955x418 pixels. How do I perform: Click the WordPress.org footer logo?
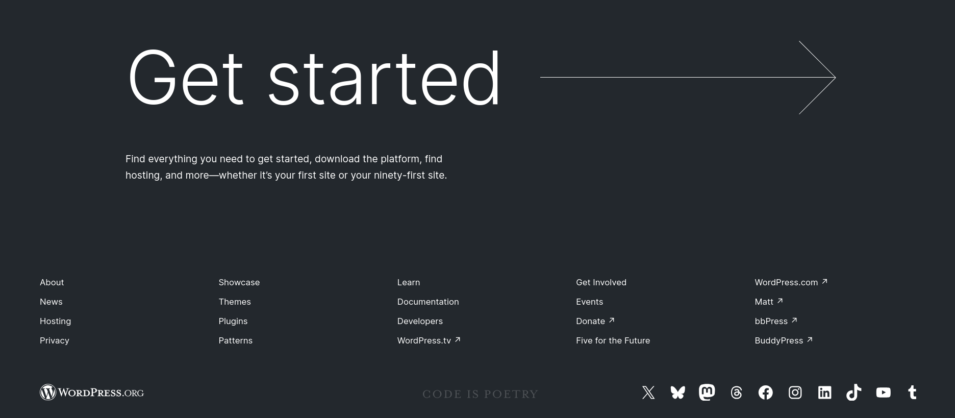click(x=92, y=392)
